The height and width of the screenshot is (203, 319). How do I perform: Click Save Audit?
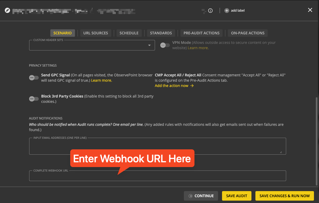[x=237, y=196]
